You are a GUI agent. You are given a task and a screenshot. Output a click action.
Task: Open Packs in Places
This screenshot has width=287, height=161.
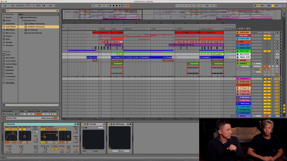8,55
